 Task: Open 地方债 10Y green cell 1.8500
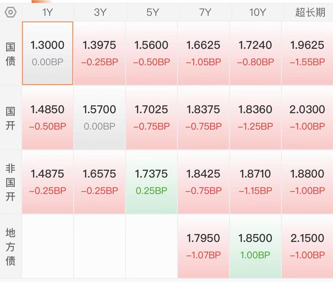255,246
